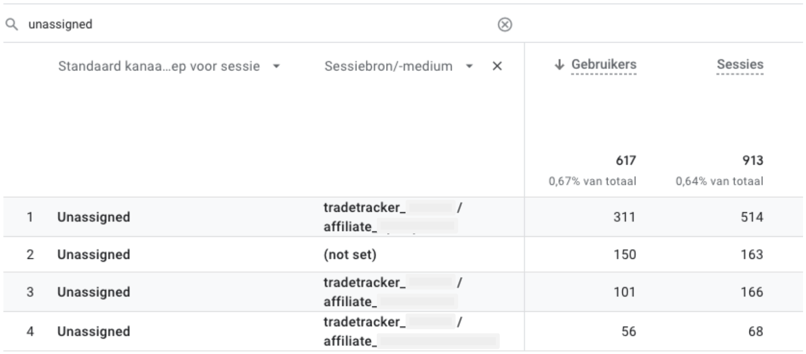Viewport: 806px width, 354px height.
Task: Click 'Unassigned' in row 1
Action: click(x=94, y=217)
